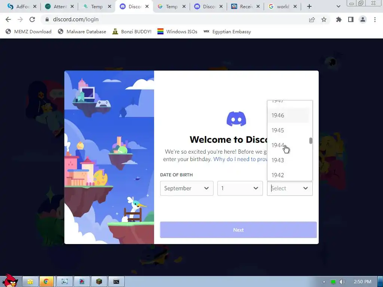This screenshot has height=287, width=383.
Task: Open the yellow folder taskbar icon
Action: coord(30,282)
